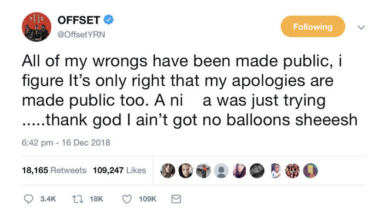View the 109,247 Likes list

pyautogui.click(x=119, y=170)
